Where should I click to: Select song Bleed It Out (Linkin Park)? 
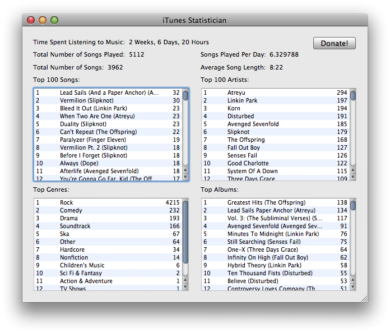point(108,108)
